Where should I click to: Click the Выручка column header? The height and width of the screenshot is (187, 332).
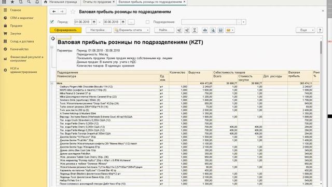[x=200, y=76]
